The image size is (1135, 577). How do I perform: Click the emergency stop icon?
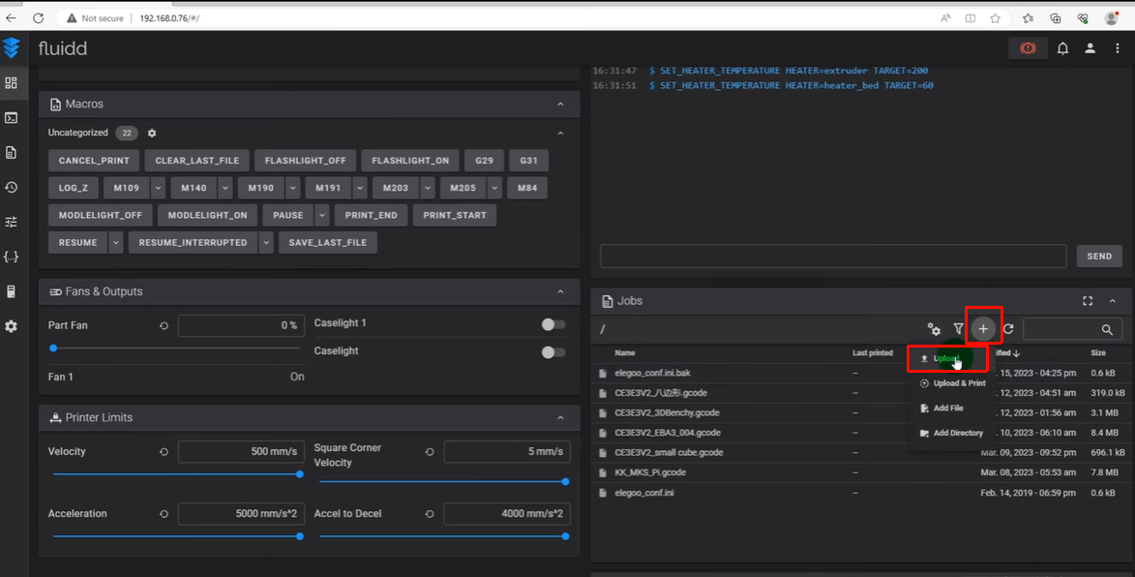tap(1028, 48)
